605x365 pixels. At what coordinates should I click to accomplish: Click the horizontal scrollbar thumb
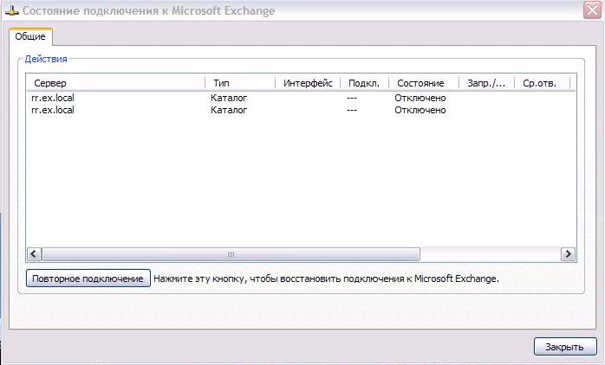(231, 254)
